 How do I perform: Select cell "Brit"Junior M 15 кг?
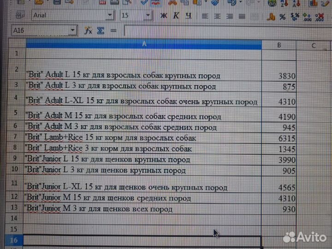click(x=142, y=197)
